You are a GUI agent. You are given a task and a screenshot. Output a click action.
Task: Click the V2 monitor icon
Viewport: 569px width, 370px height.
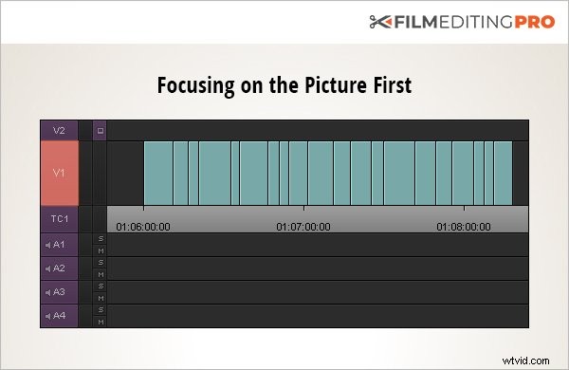point(101,130)
